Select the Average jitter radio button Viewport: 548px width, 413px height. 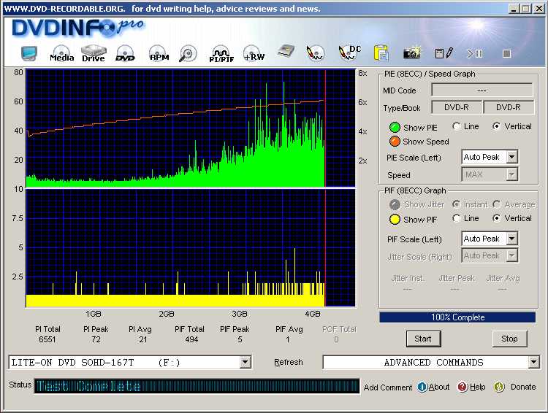pyautogui.click(x=497, y=204)
